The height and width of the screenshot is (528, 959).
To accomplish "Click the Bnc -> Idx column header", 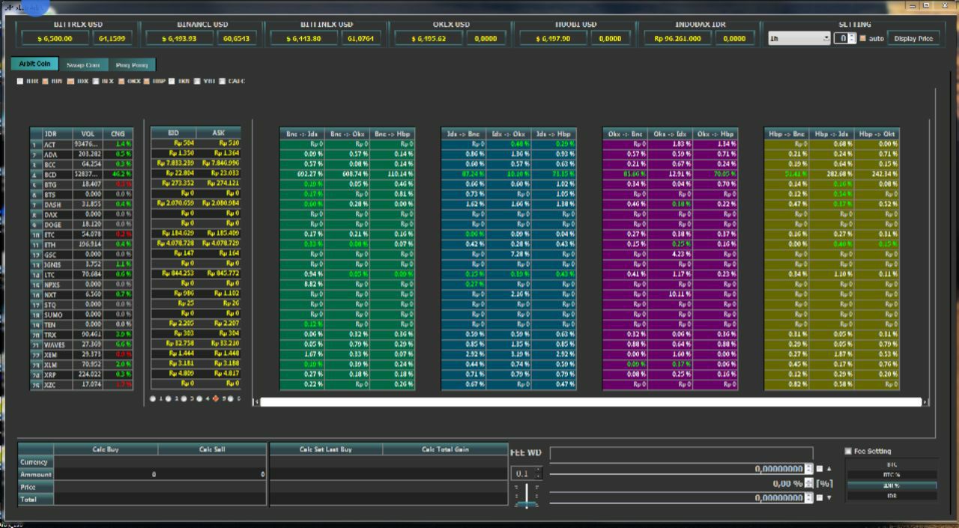I will (302, 134).
